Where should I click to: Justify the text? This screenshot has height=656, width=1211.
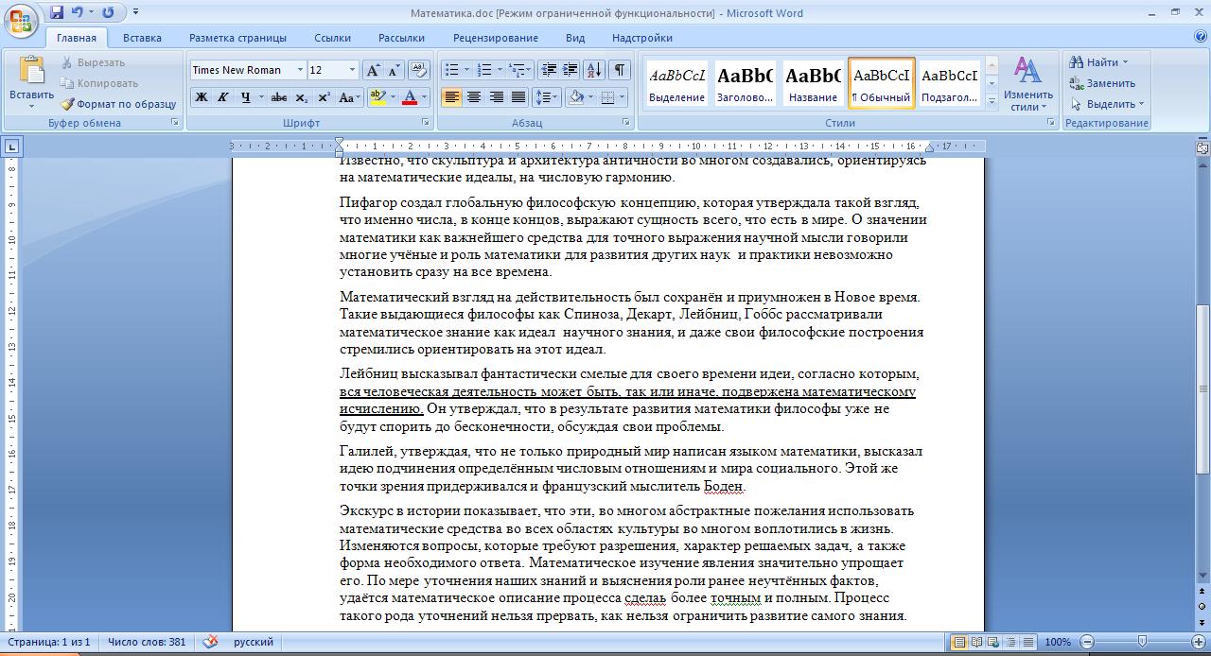coord(518,97)
